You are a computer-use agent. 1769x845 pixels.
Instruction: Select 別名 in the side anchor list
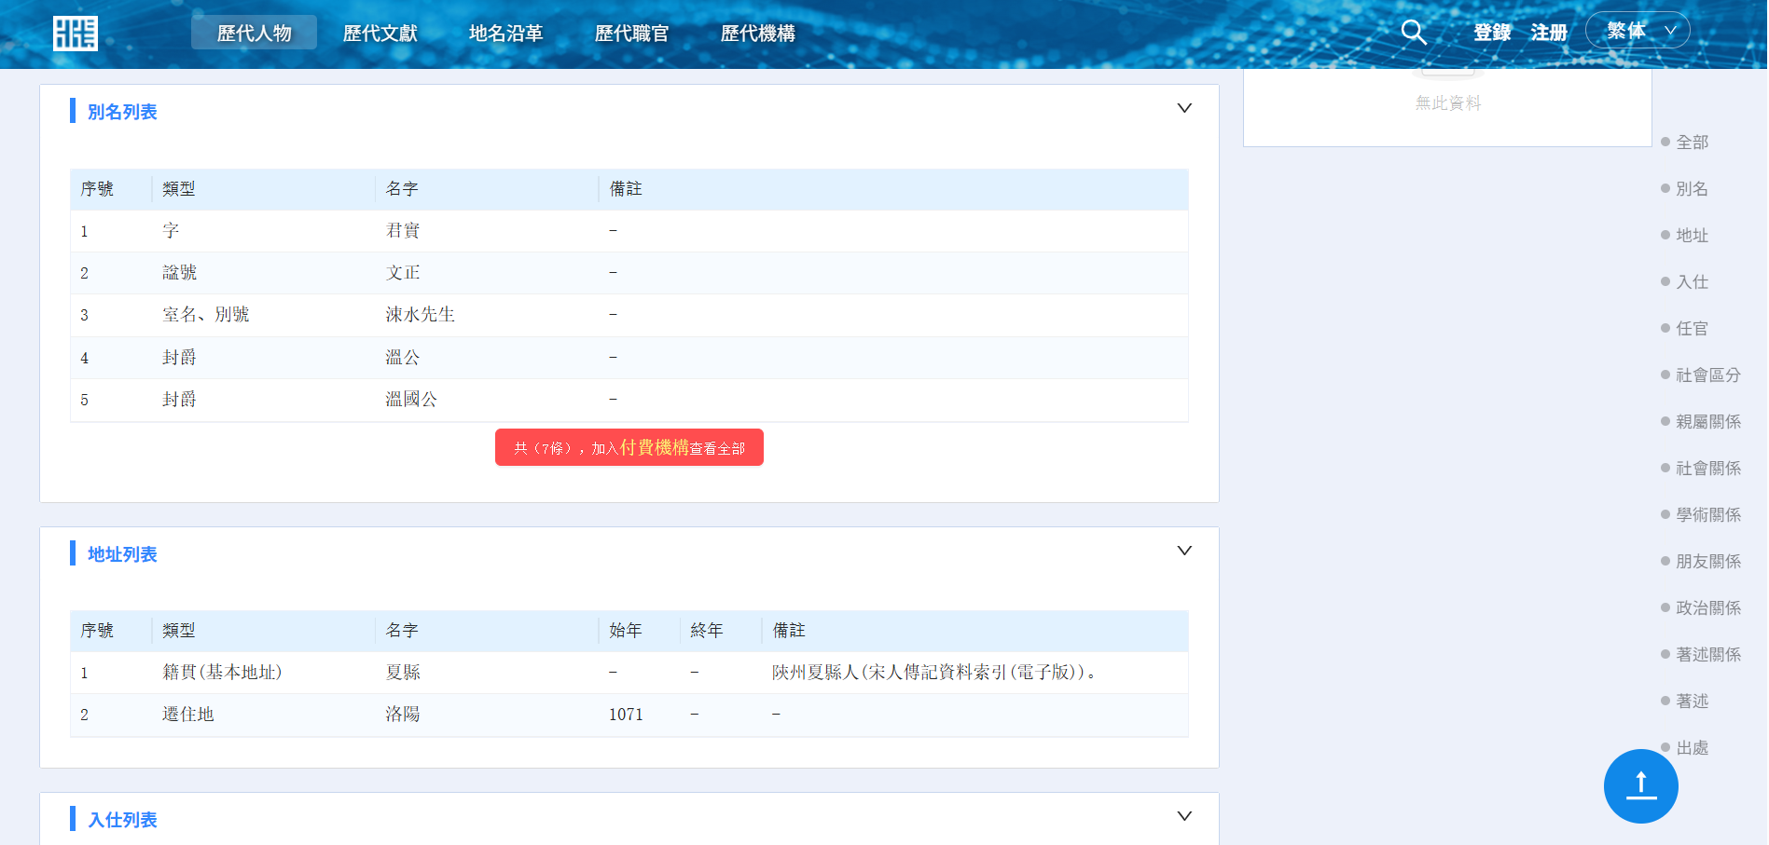[1692, 189]
